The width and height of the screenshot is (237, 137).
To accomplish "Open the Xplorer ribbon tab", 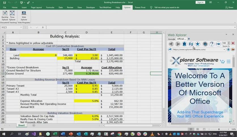I will [x=127, y=7].
